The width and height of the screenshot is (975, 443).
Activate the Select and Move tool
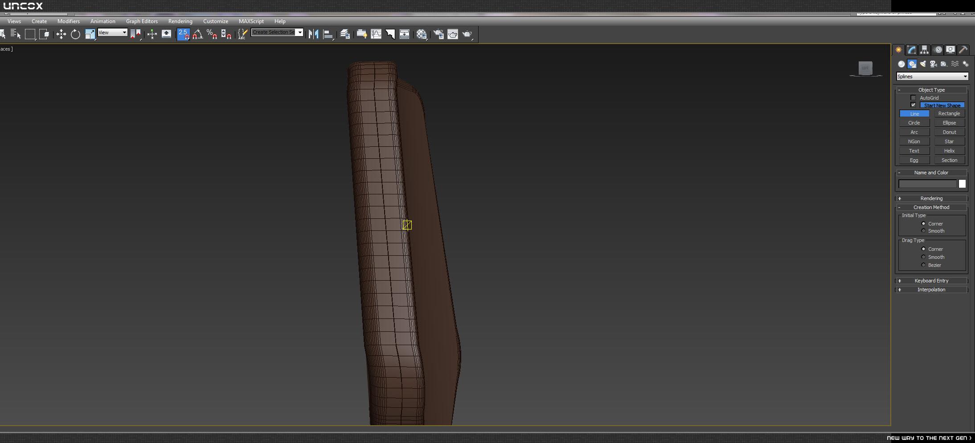[x=61, y=34]
